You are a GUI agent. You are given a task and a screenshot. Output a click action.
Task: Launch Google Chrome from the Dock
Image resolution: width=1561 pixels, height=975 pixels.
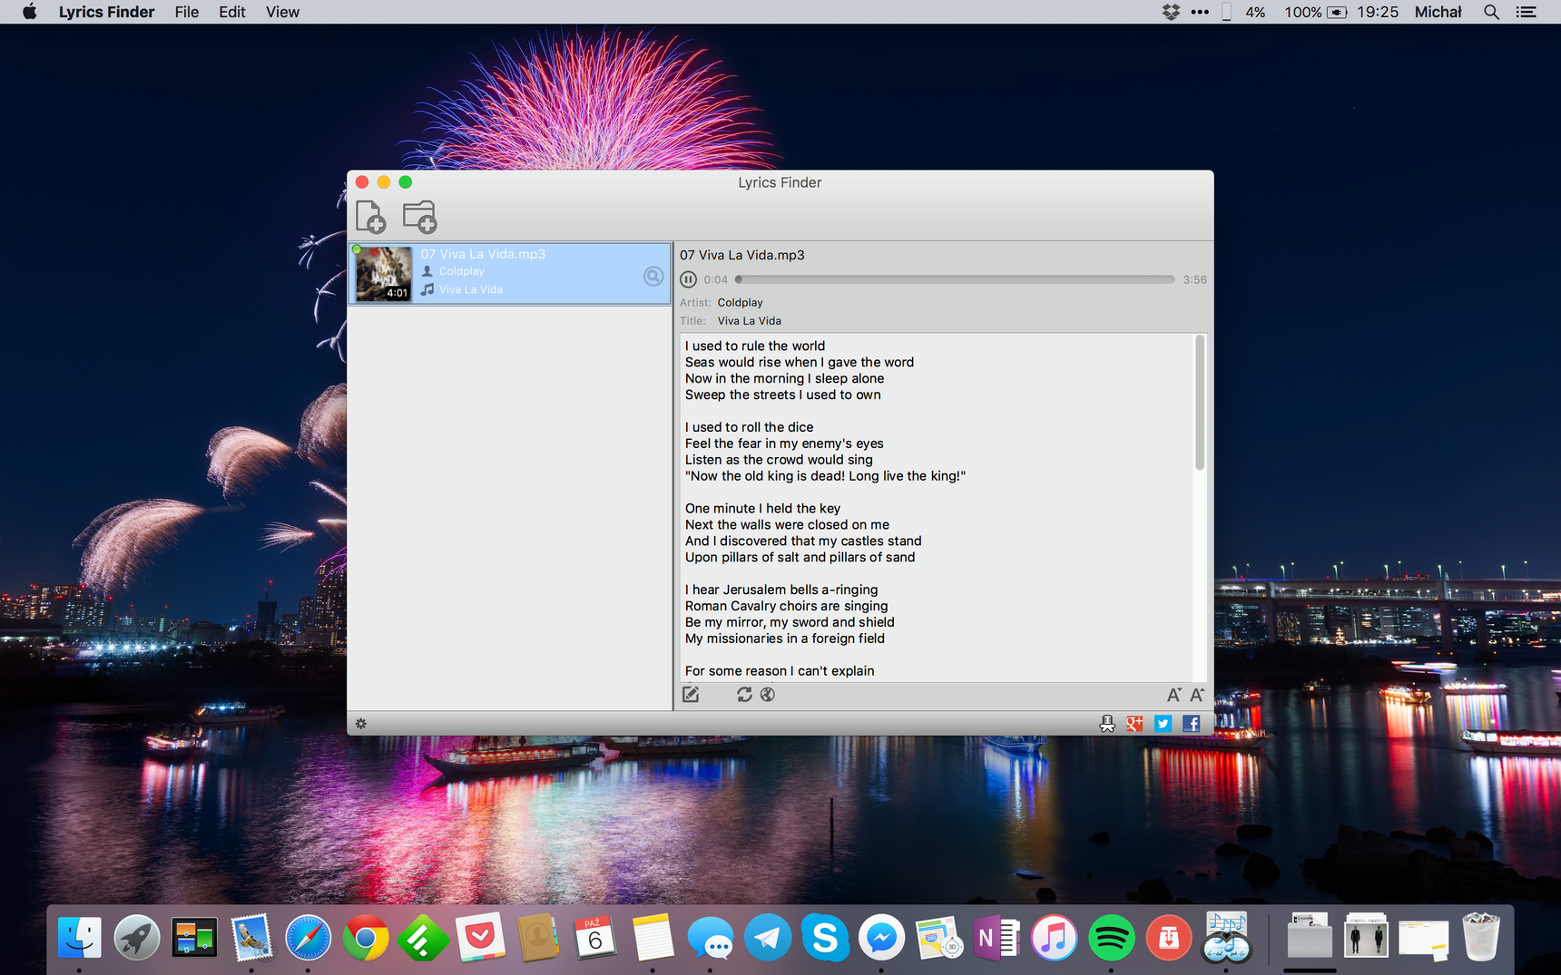(366, 938)
